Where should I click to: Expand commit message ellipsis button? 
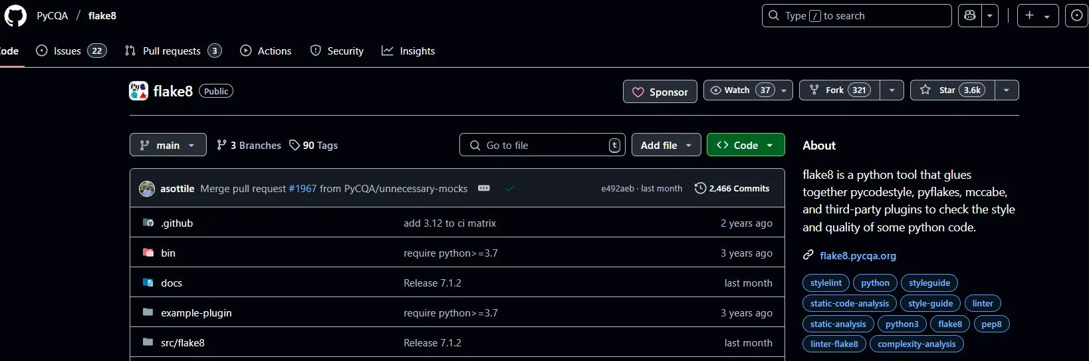[x=484, y=188]
